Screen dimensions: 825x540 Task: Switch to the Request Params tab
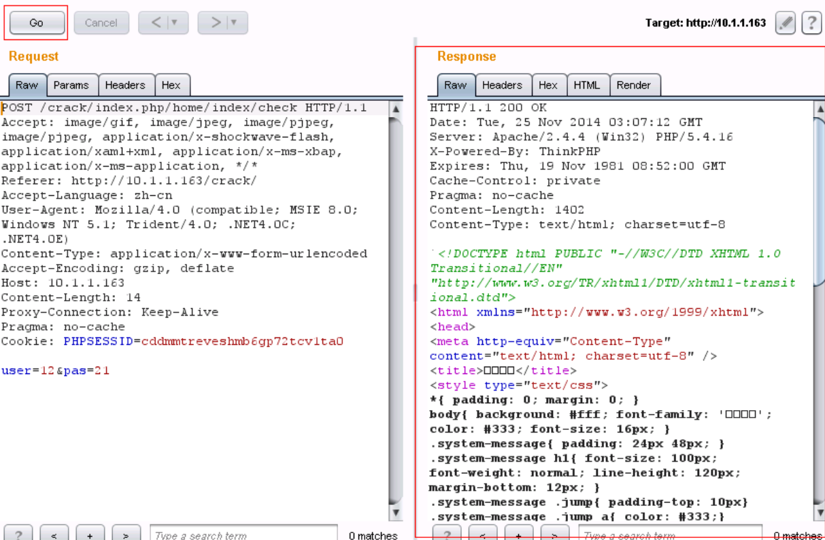(71, 85)
